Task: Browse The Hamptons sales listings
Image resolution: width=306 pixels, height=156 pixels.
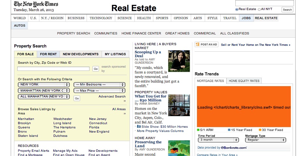Action: coord(64,127)
